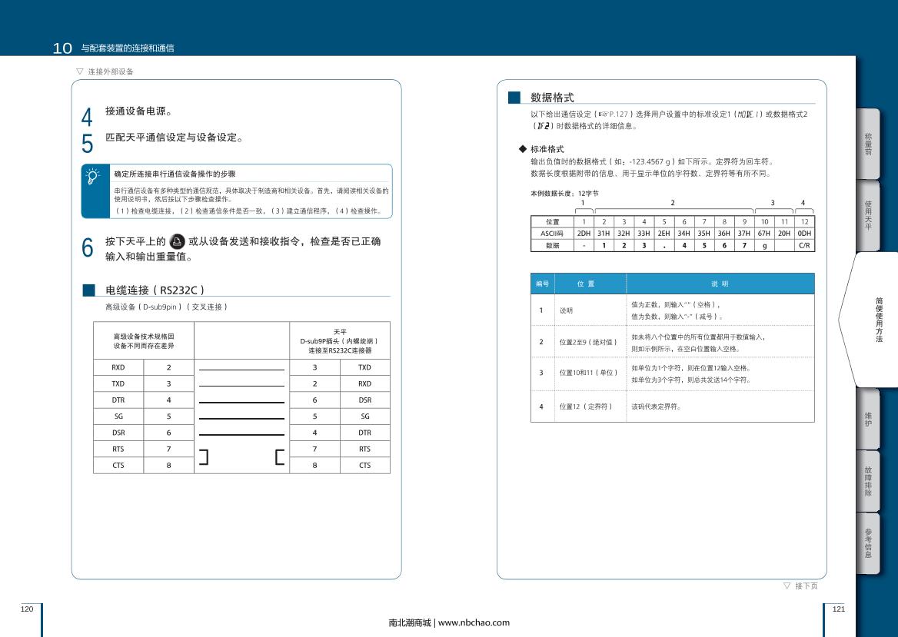Switch to the 维护 side tab
This screenshot has width=898, height=637.
pos(868,419)
